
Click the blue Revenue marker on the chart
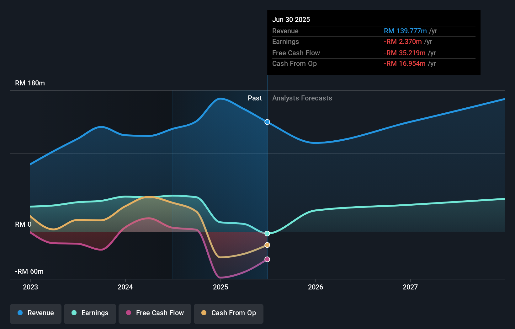pyautogui.click(x=267, y=122)
